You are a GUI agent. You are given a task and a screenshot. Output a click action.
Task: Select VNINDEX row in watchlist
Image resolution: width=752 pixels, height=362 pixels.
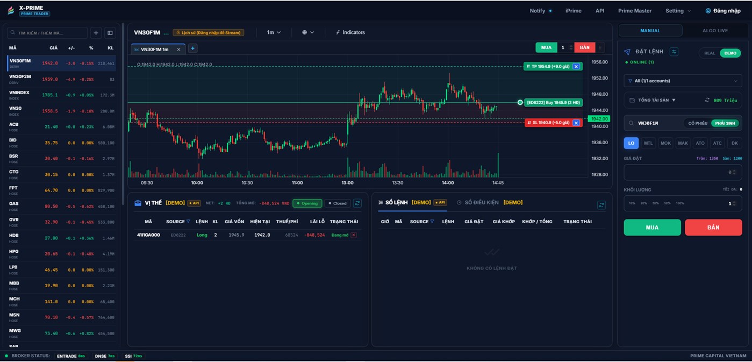pos(61,95)
